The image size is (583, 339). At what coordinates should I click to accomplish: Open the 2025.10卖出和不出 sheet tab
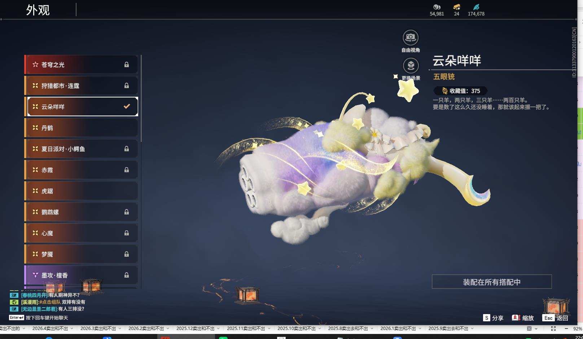[x=296, y=329]
